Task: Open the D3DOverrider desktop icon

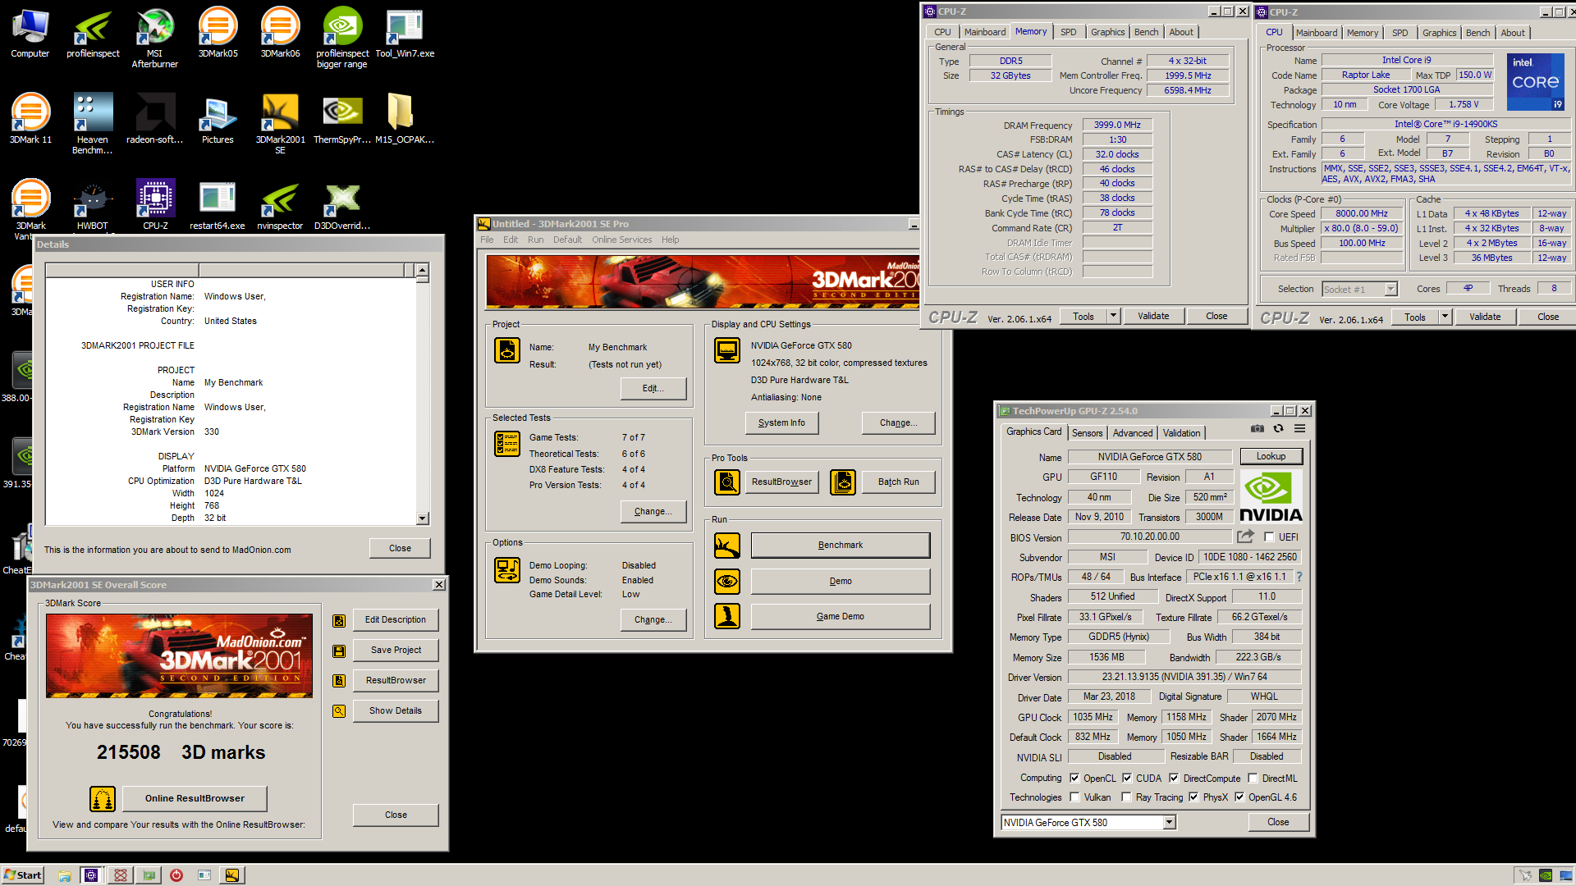Action: click(x=342, y=205)
